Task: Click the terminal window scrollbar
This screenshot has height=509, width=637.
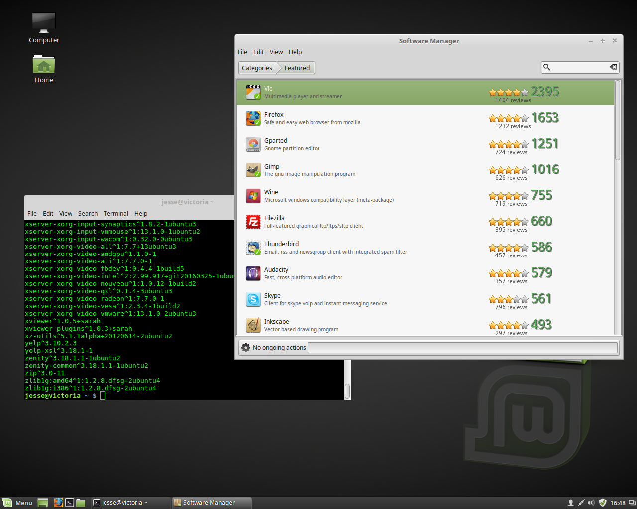Action: coord(347,391)
